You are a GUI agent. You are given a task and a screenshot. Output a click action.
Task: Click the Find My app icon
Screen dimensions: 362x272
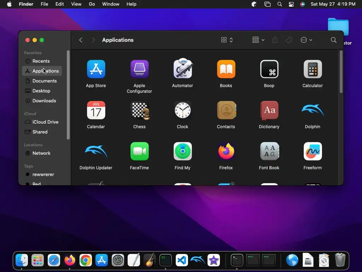[x=183, y=151]
